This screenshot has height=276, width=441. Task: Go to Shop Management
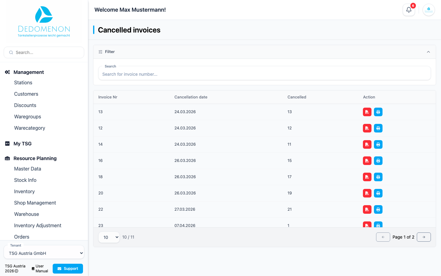click(35, 203)
